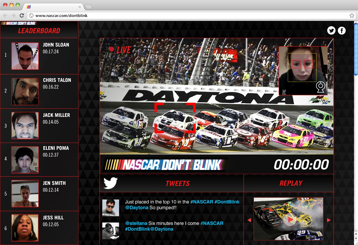Click the @stellana mention link
Image resolution: width=358 pixels, height=245 pixels.
pyautogui.click(x=136, y=223)
